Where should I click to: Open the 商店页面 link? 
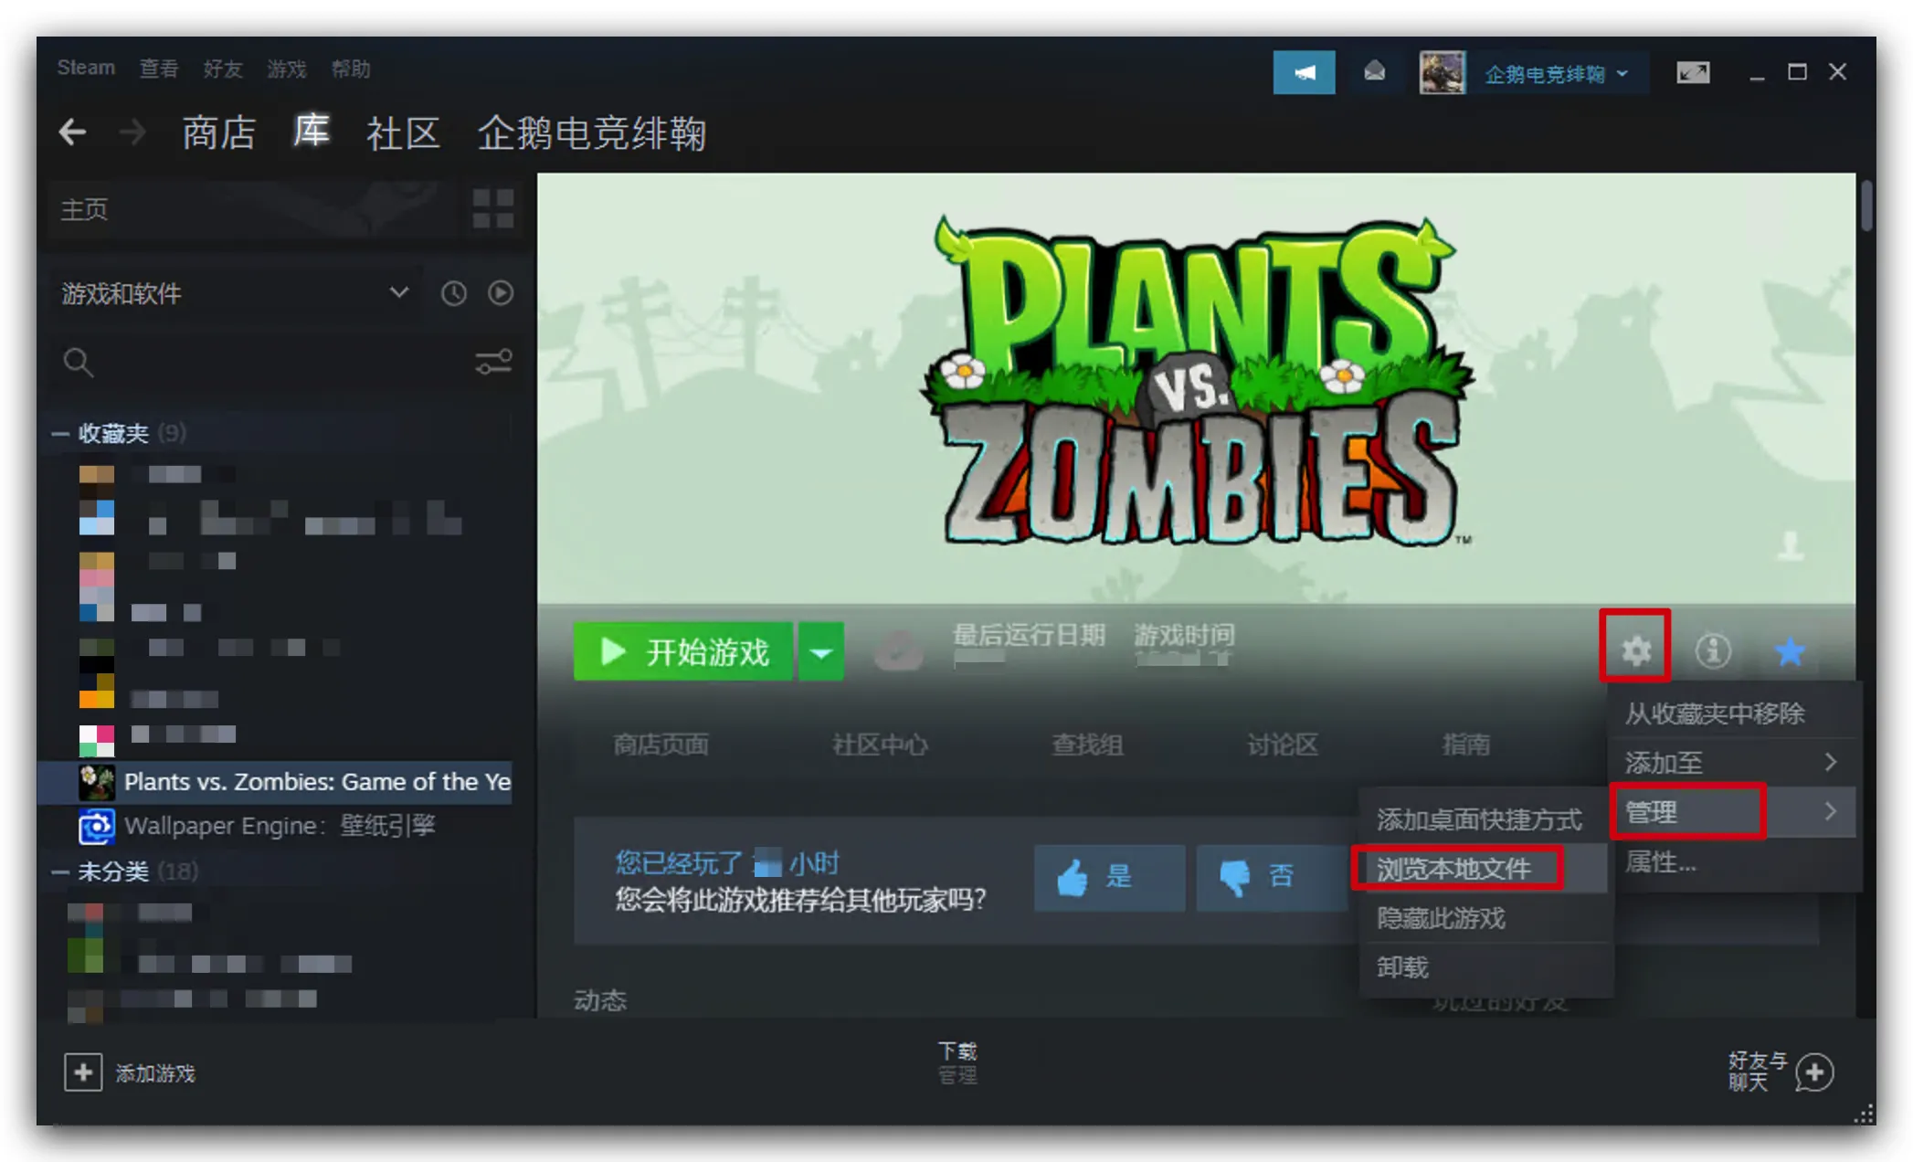coord(661,745)
